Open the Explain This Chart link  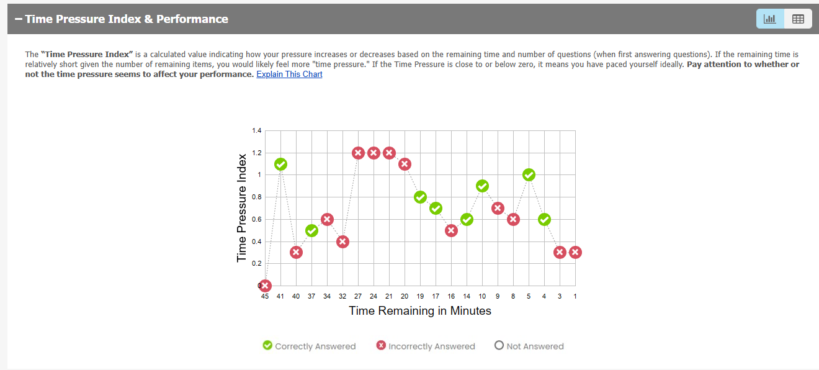click(x=289, y=74)
